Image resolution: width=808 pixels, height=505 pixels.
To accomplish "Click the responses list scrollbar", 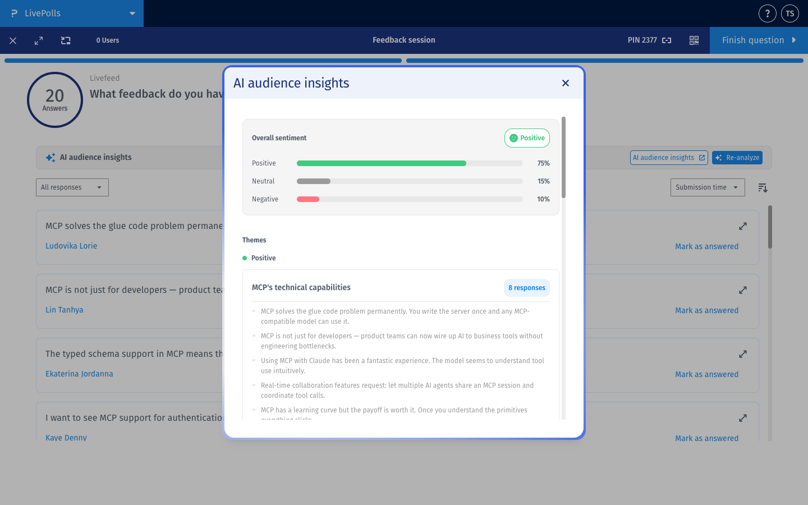I will 770,227.
